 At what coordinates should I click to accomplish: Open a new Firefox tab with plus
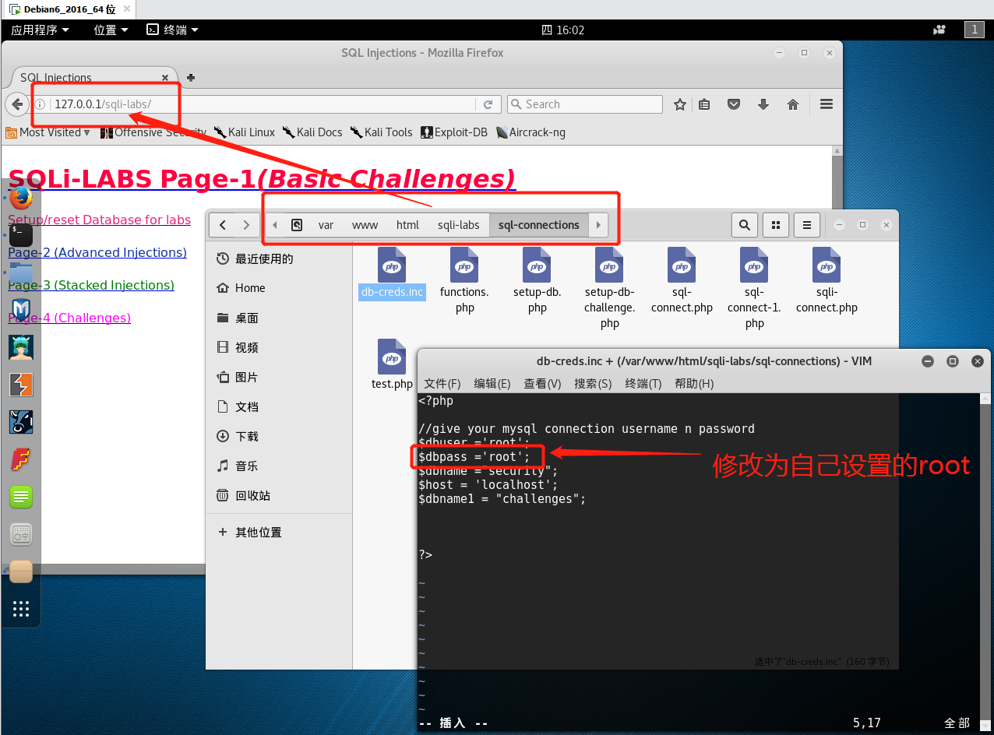pyautogui.click(x=191, y=77)
